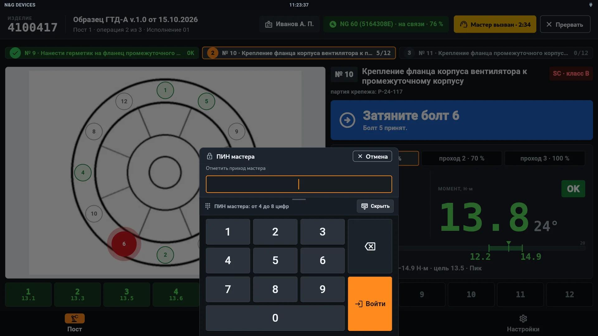Click the backspace key on the keypad
The width and height of the screenshot is (598, 336).
pos(370,246)
